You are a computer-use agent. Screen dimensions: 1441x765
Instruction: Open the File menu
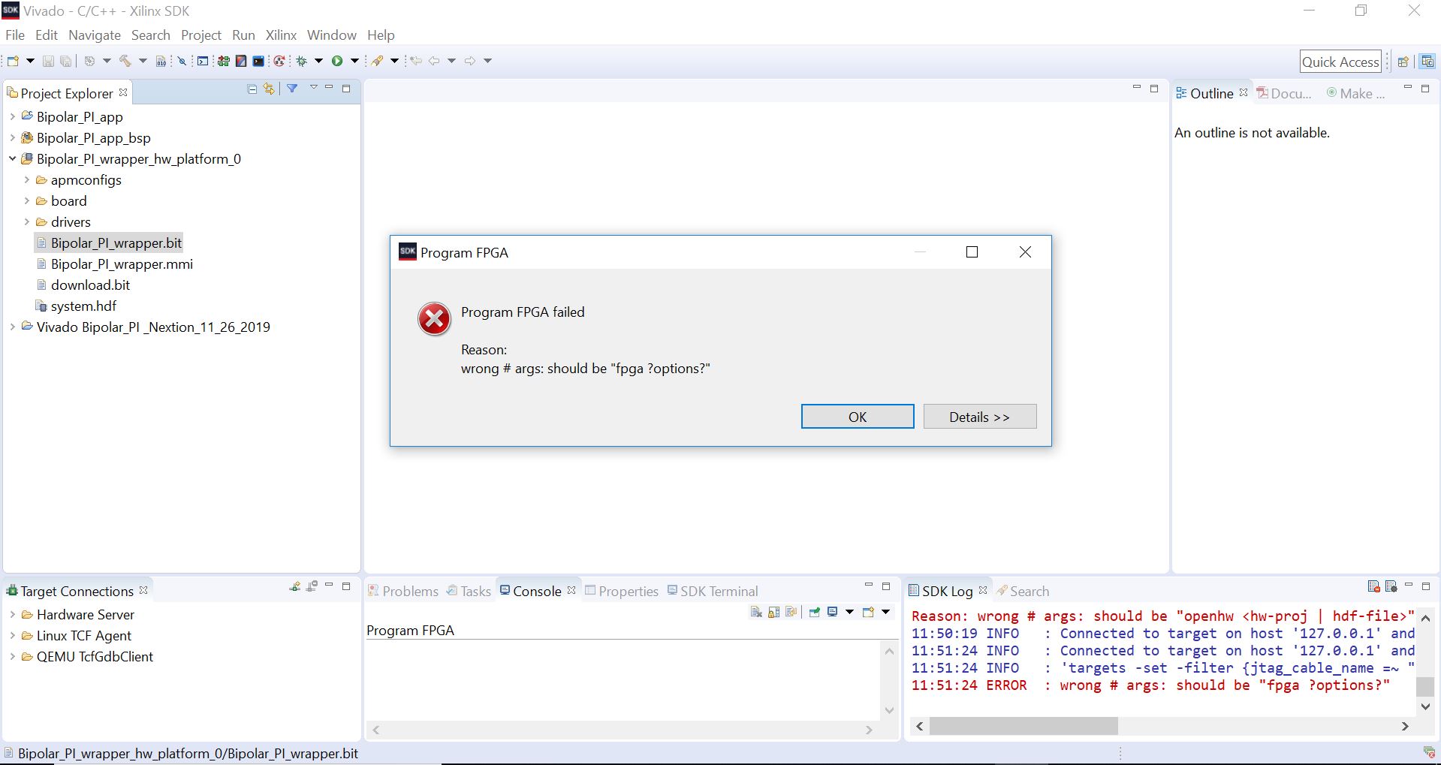(x=15, y=35)
